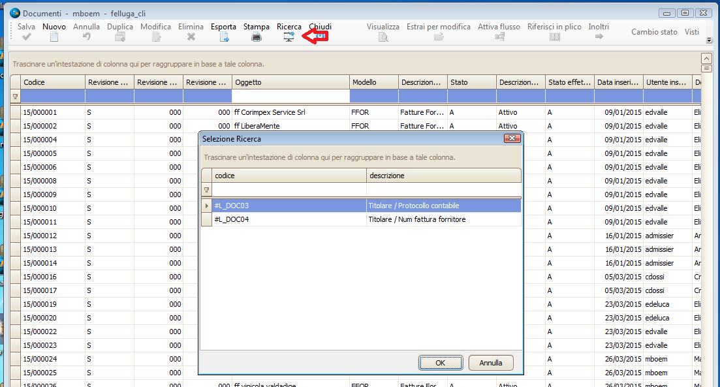The height and width of the screenshot is (387, 720).
Task: Open the dialog filter row funnel icon
Action: click(207, 190)
